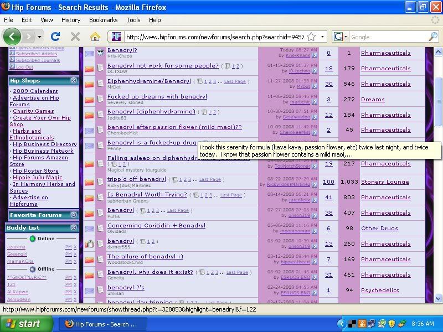Click the green Online status icon in Buddy List

33,239
